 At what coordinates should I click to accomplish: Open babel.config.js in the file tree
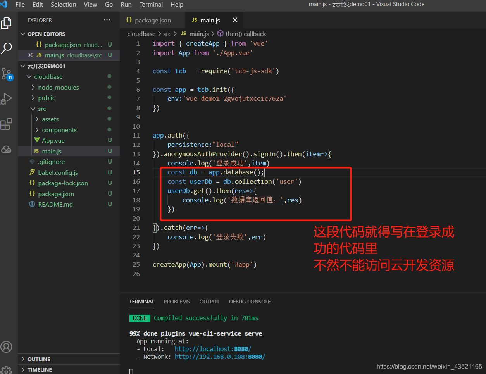69,172
